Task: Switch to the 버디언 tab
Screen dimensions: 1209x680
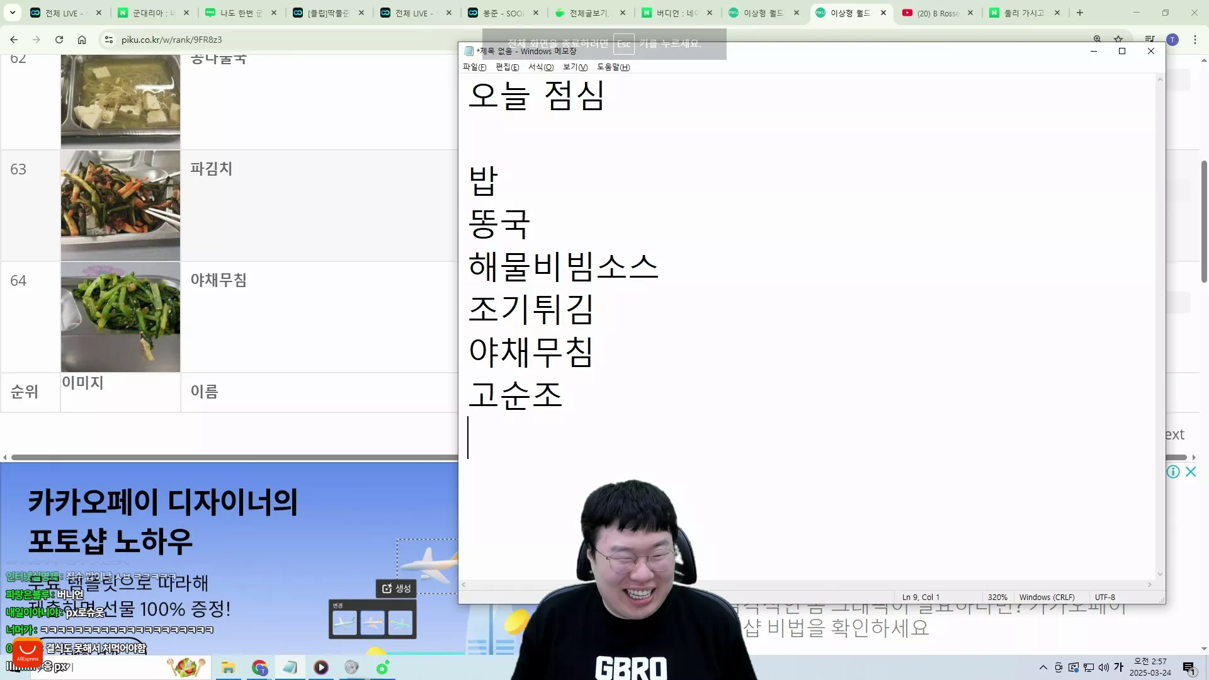Action: pos(676,13)
